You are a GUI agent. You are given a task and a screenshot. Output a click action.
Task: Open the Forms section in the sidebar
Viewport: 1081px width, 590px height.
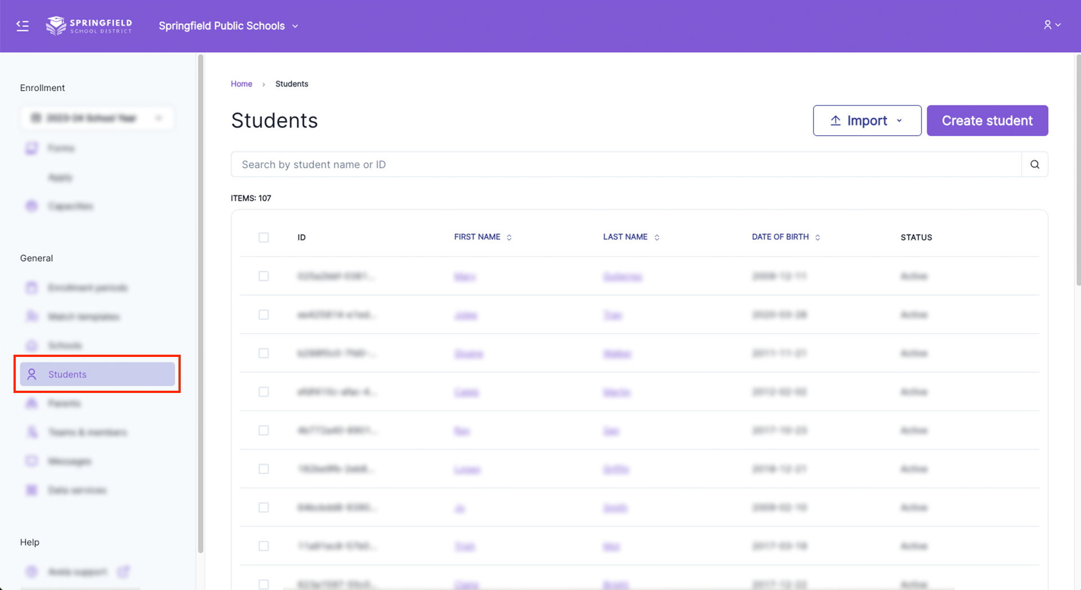click(x=61, y=147)
